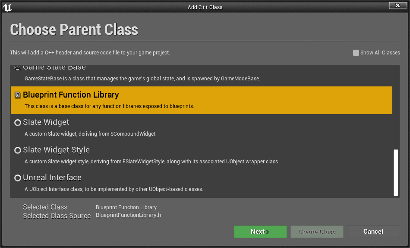Image resolution: width=410 pixels, height=248 pixels.
Task: Click the Slate Widget description text
Action: (x=91, y=134)
